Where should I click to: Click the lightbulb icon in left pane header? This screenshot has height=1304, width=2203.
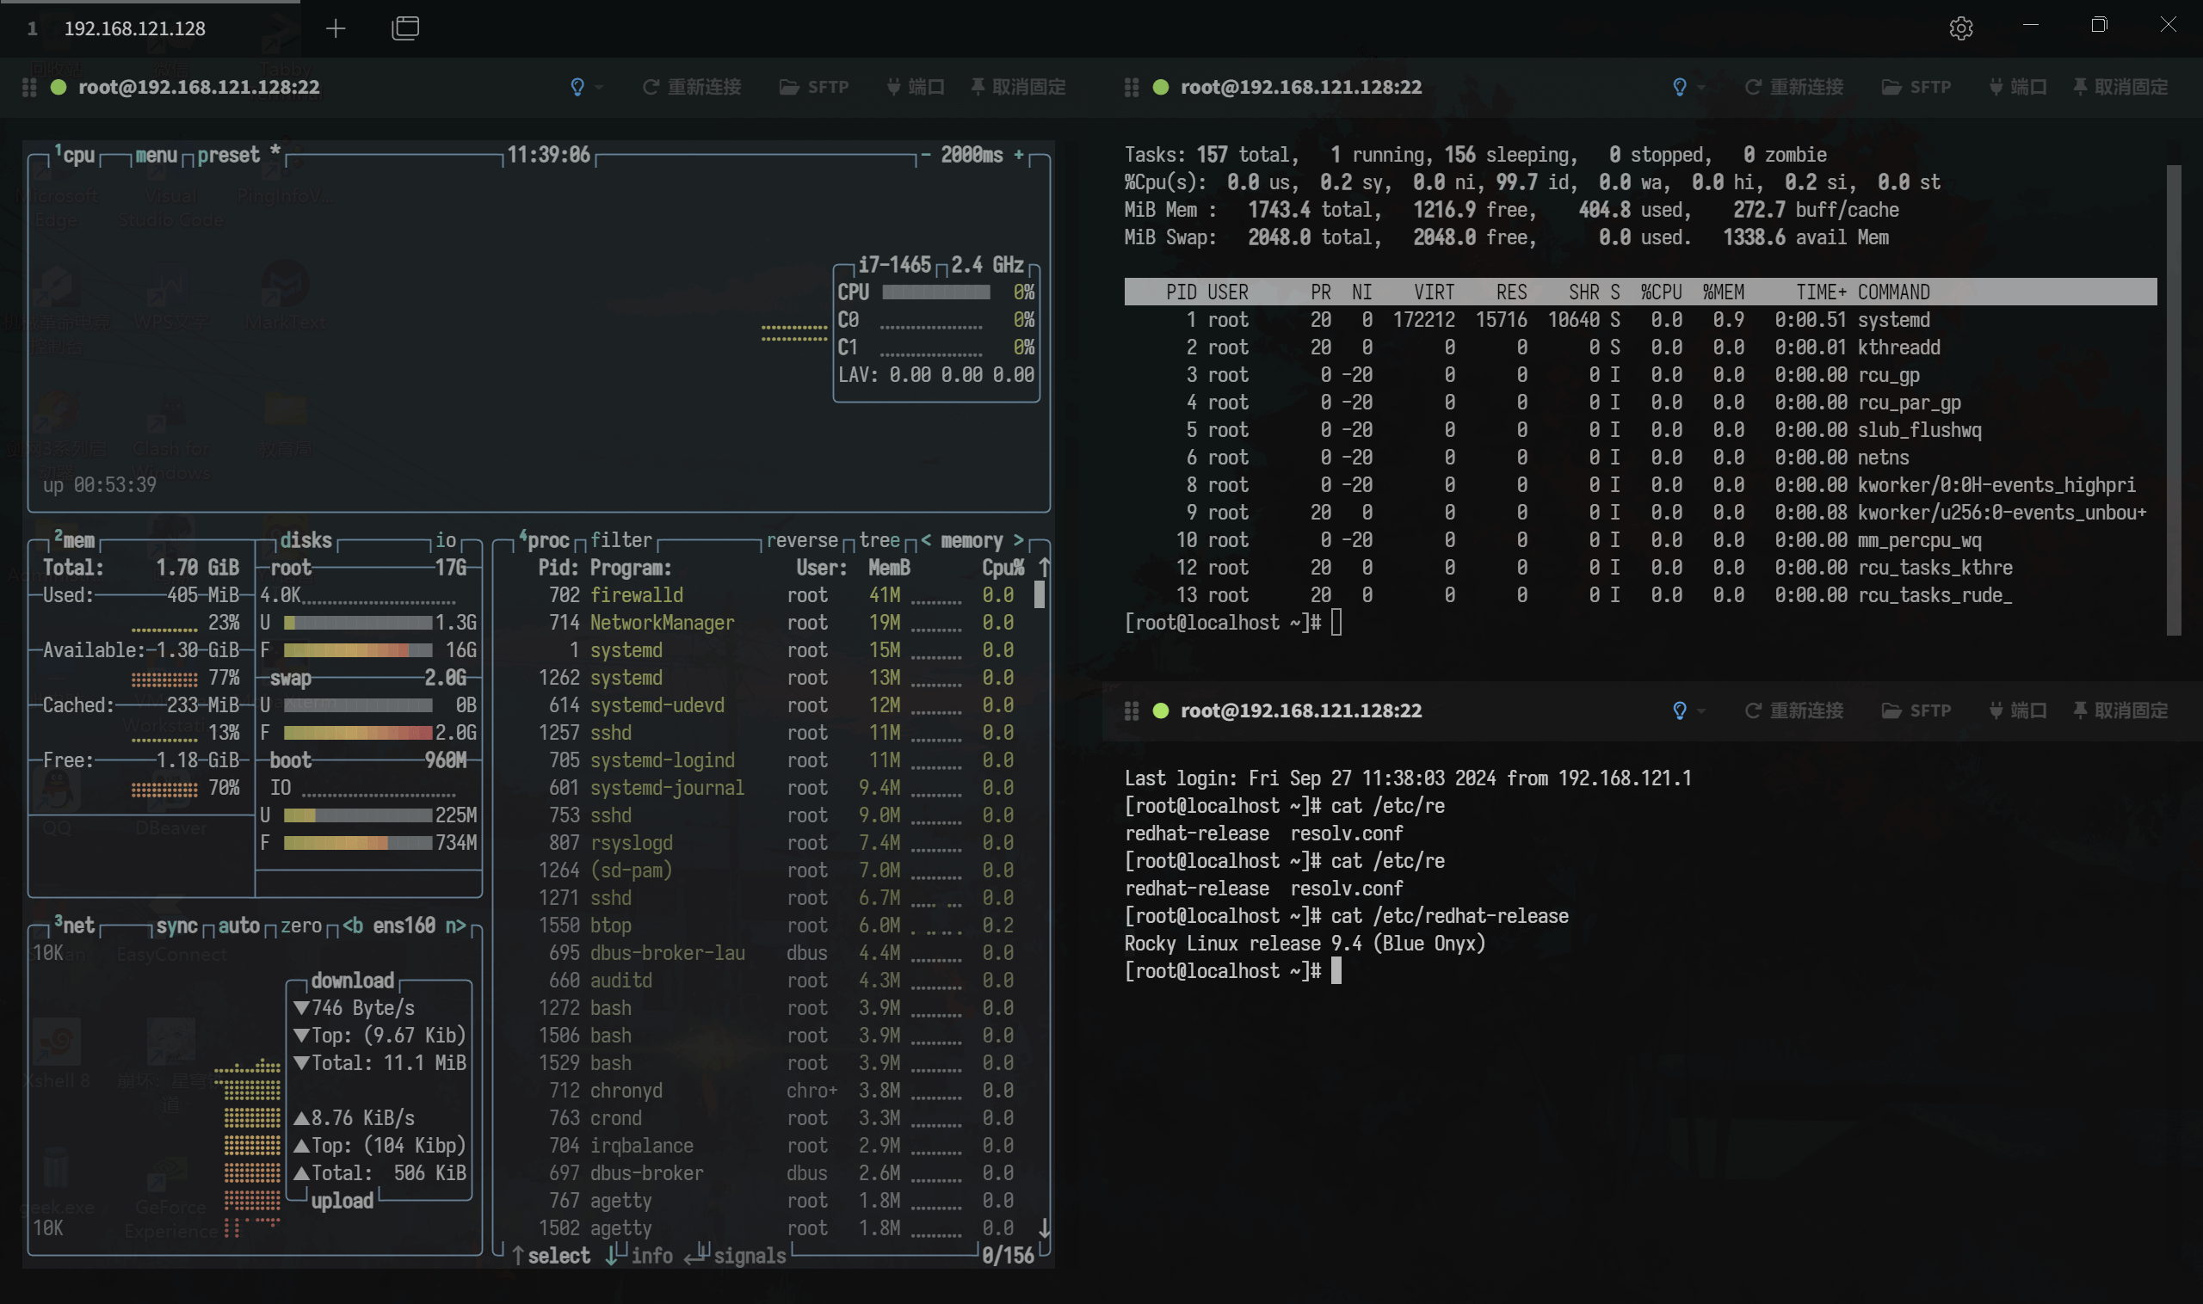click(x=577, y=87)
